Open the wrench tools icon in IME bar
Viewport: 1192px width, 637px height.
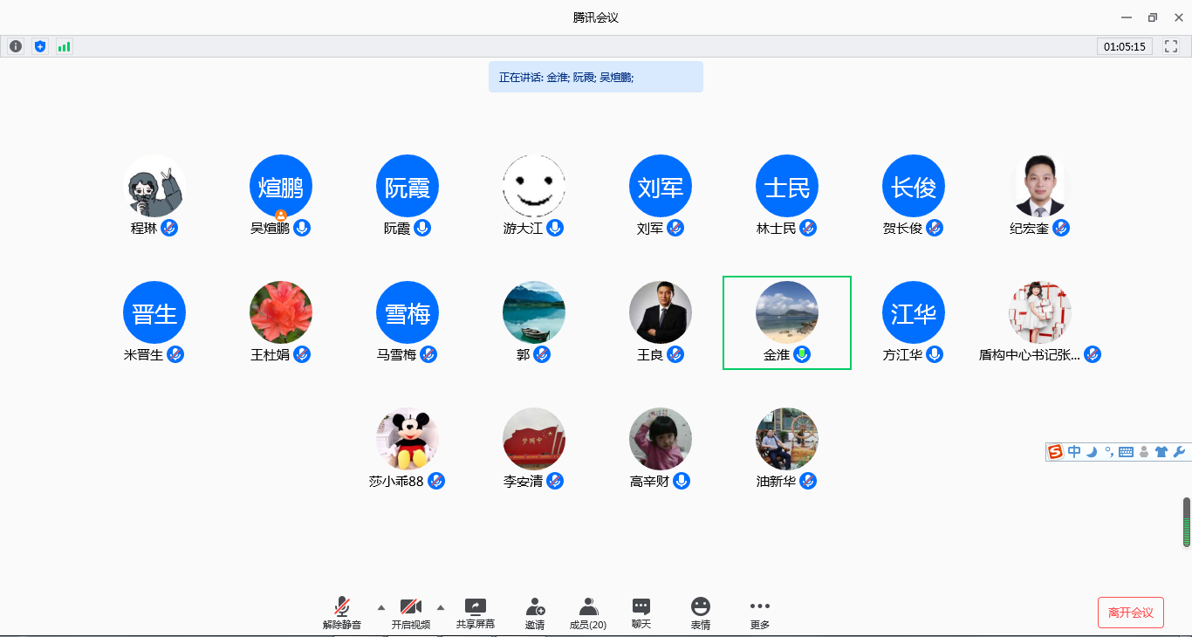pyautogui.click(x=1179, y=451)
